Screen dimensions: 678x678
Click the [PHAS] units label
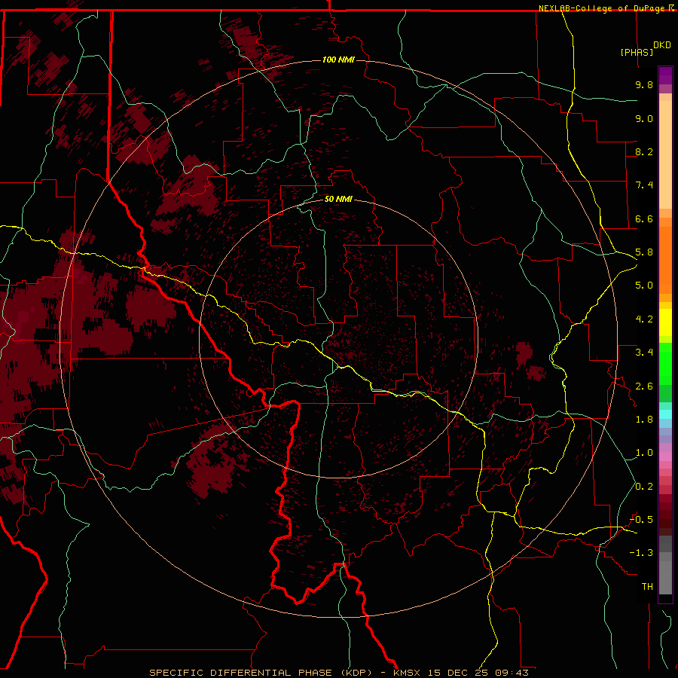tap(637, 52)
